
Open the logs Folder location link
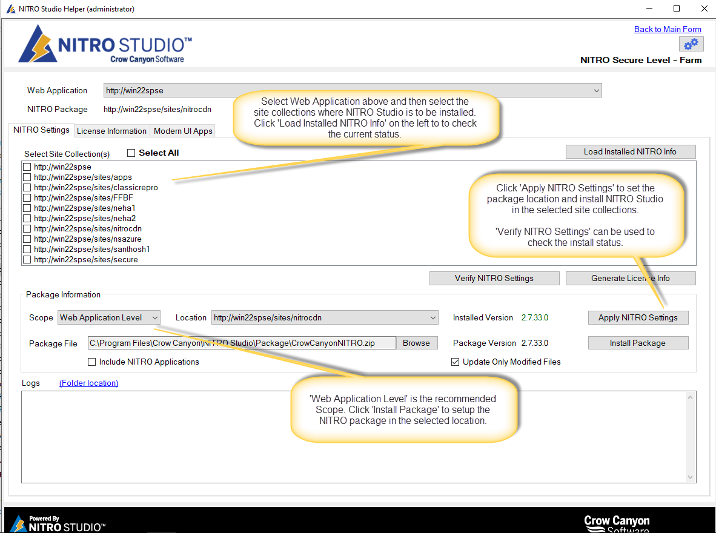[x=88, y=383]
